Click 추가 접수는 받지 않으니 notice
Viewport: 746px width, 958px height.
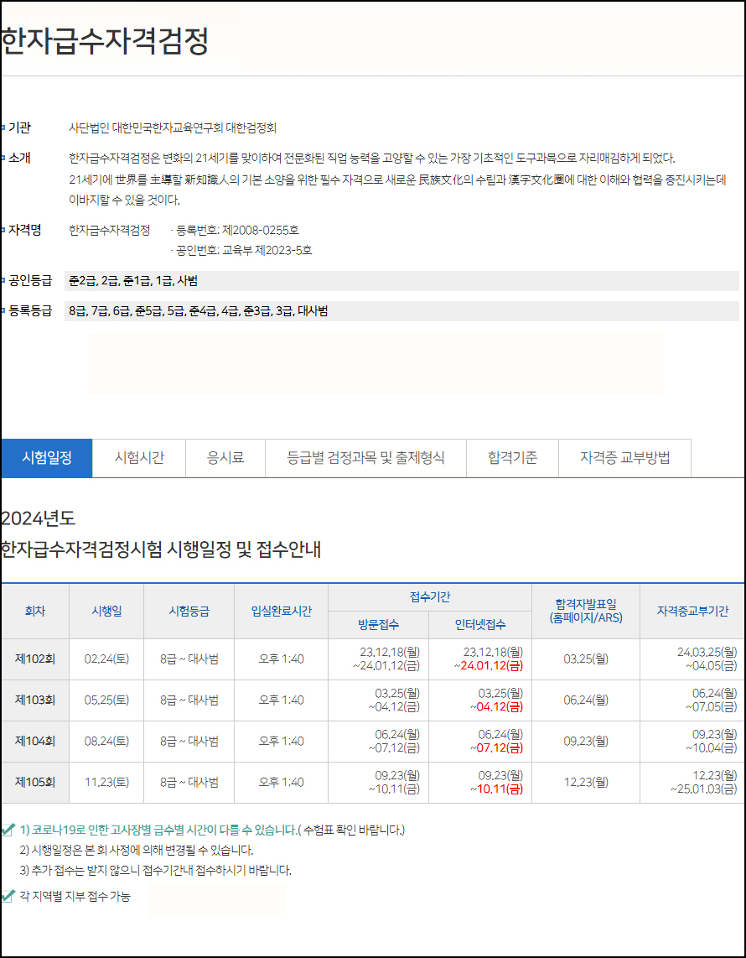155,870
